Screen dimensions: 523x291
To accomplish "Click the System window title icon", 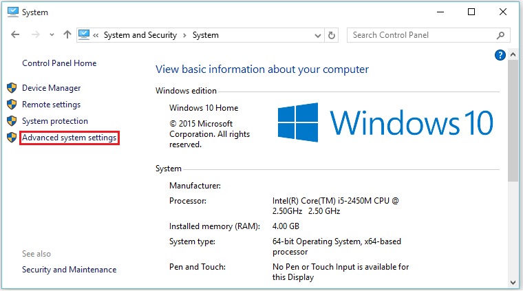I will coord(12,12).
